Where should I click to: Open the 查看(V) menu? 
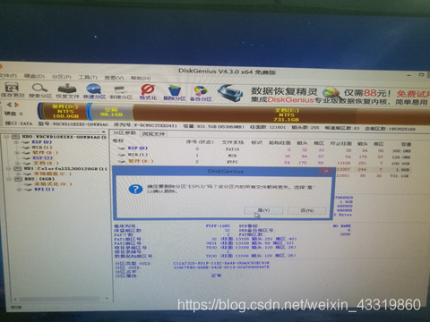point(114,78)
